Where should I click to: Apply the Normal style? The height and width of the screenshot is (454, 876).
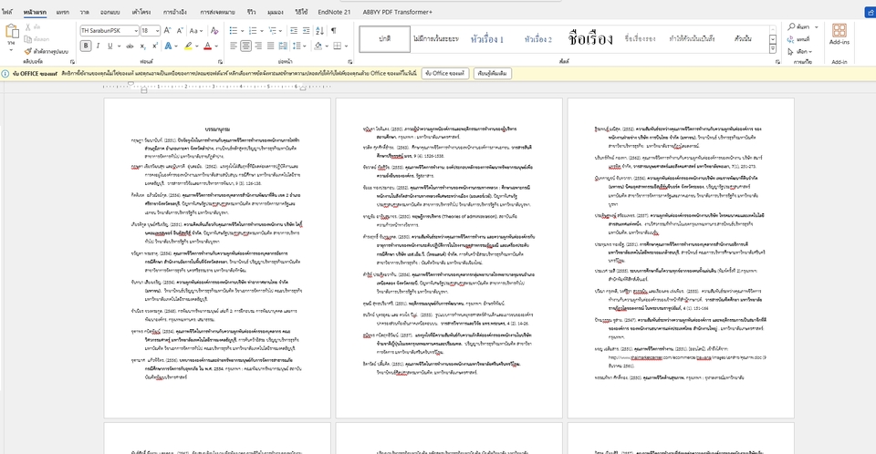[384, 39]
